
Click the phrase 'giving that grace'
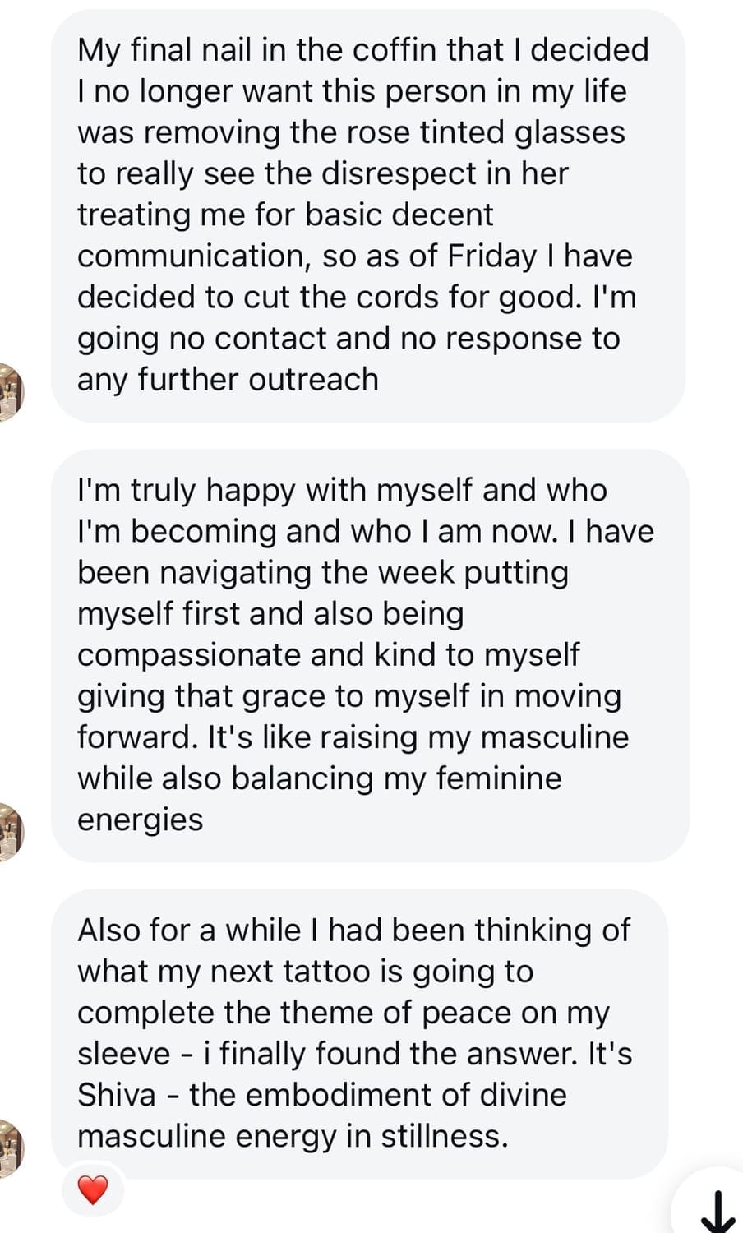(219, 695)
